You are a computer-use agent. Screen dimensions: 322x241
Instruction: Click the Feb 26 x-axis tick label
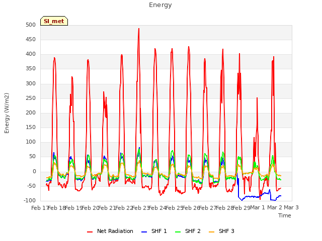point(191,208)
